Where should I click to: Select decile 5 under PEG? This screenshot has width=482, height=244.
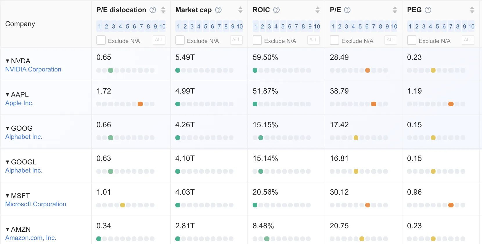click(x=437, y=26)
